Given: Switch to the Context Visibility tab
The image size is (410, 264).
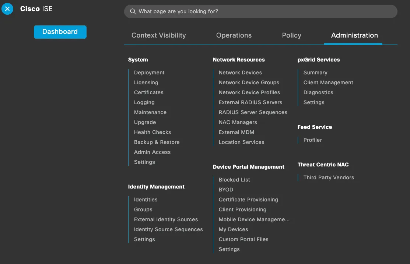Looking at the screenshot, I should coord(158,35).
